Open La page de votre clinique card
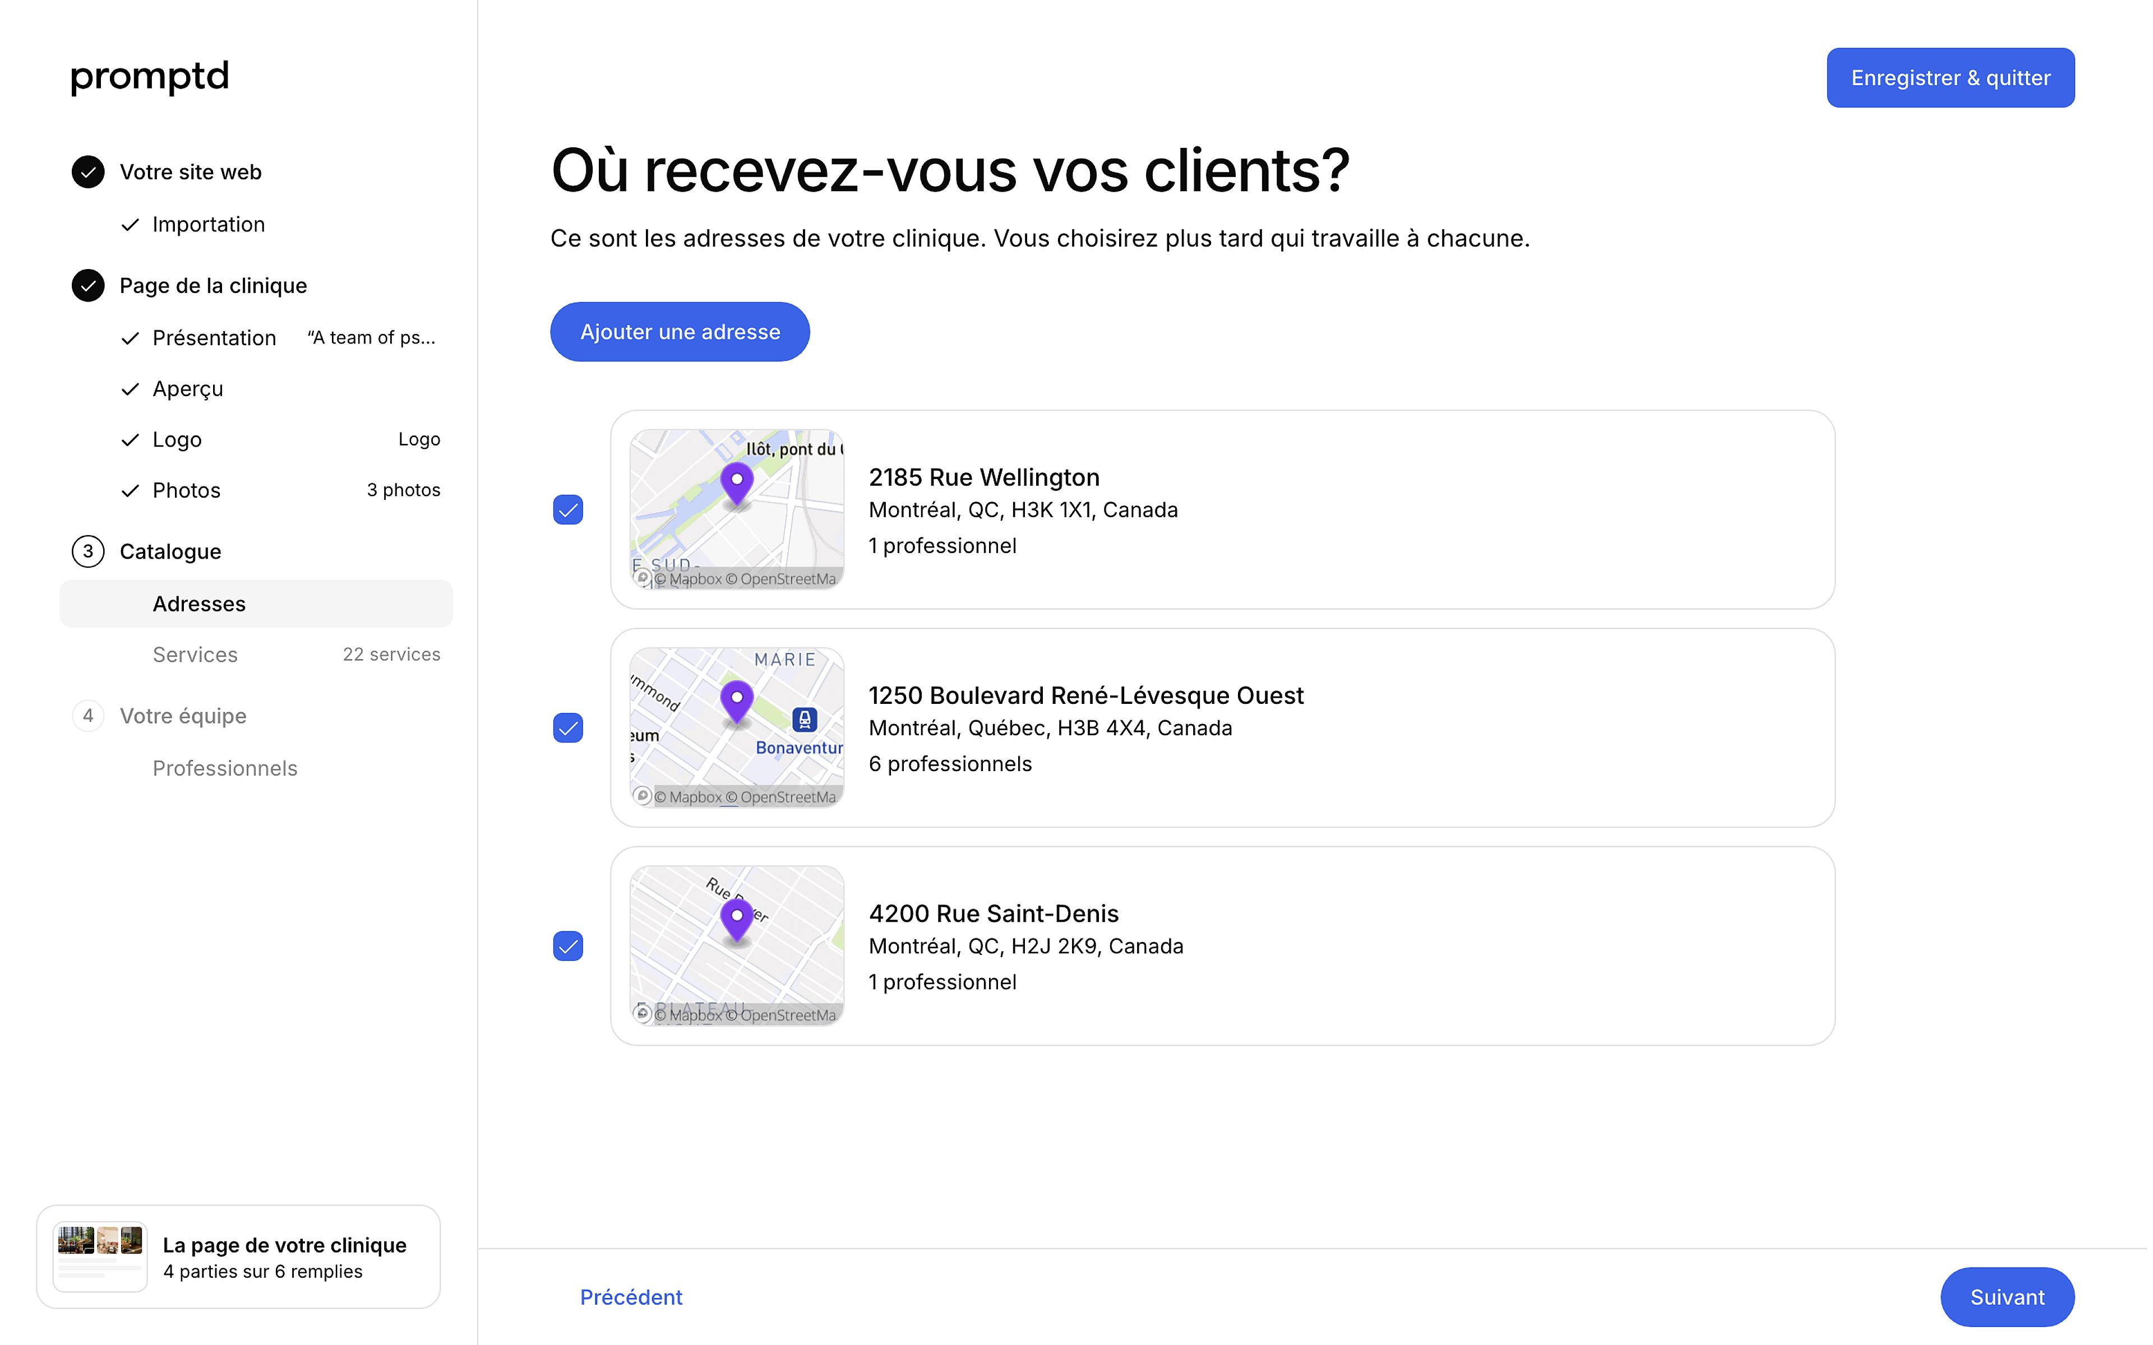 point(238,1257)
